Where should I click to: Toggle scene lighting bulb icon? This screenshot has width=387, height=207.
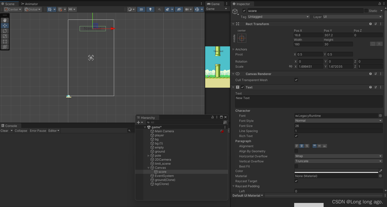[x=150, y=9]
